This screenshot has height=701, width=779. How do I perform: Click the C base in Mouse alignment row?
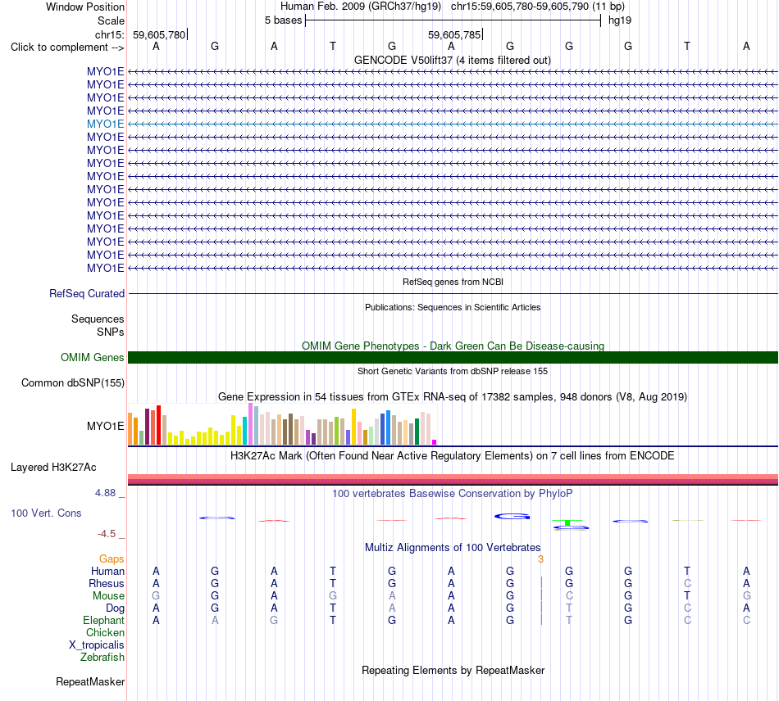click(569, 596)
